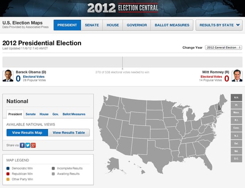Select the Mass. state button
Screen dimensions: 245x188
click(x=236, y=113)
